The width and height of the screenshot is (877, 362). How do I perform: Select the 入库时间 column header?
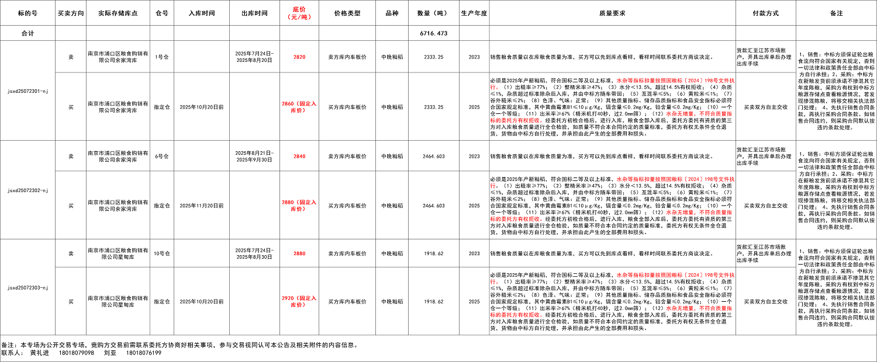202,12
